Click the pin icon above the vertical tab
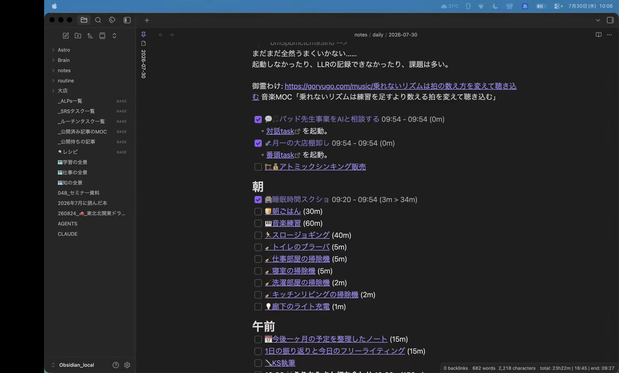 (144, 34)
